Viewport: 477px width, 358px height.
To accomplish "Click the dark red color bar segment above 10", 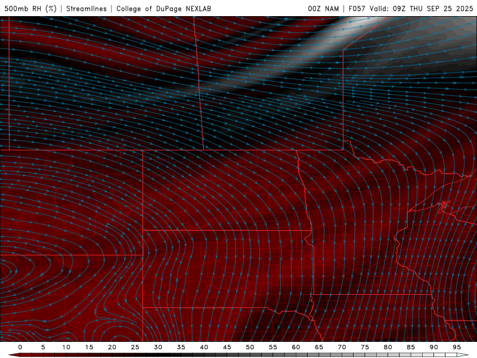I will click(72, 355).
